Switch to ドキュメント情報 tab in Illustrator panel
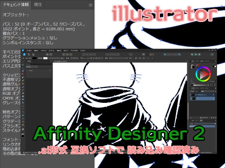 pyautogui.click(x=16, y=4)
